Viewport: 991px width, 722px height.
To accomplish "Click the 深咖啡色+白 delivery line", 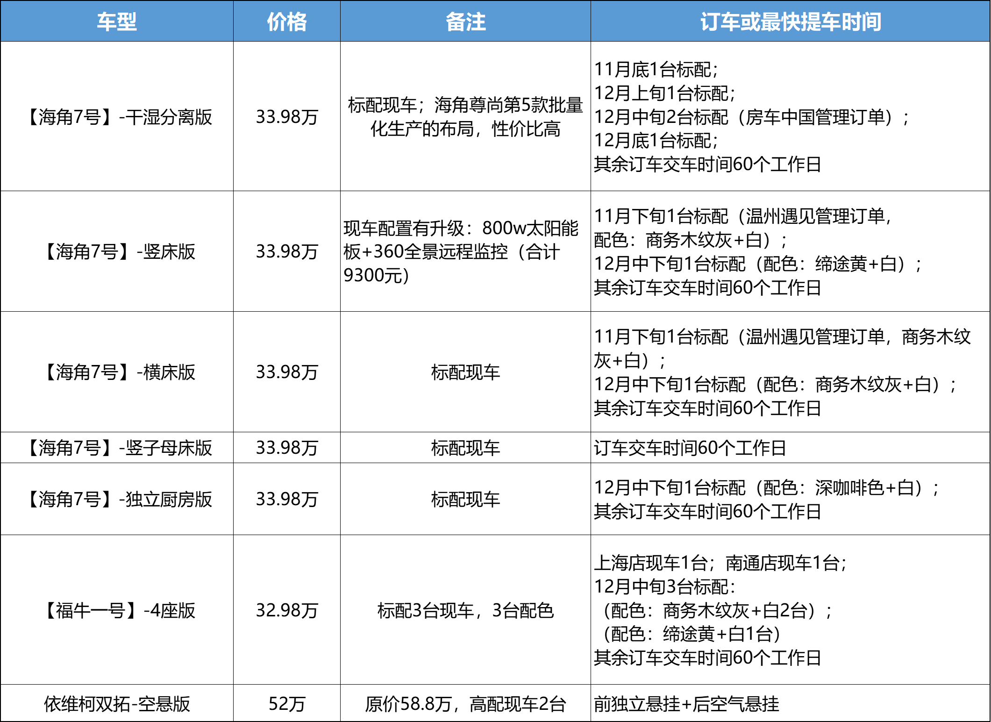I will coord(766,487).
